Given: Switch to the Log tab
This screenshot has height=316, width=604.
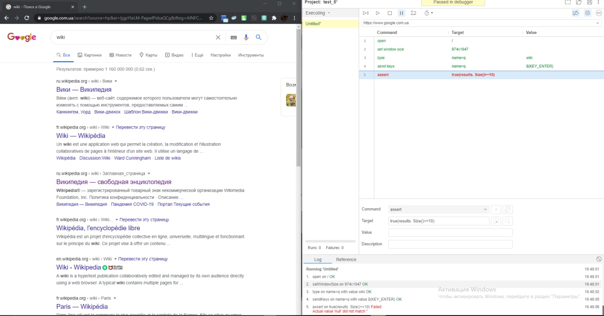Looking at the screenshot, I should point(318,259).
